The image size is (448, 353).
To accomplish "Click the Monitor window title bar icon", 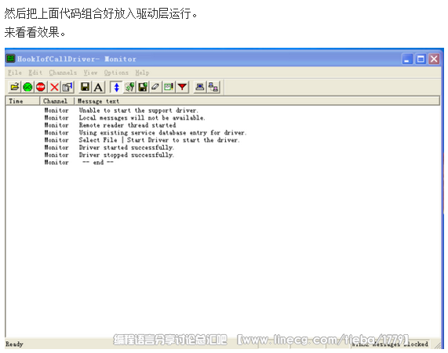I will (11, 59).
